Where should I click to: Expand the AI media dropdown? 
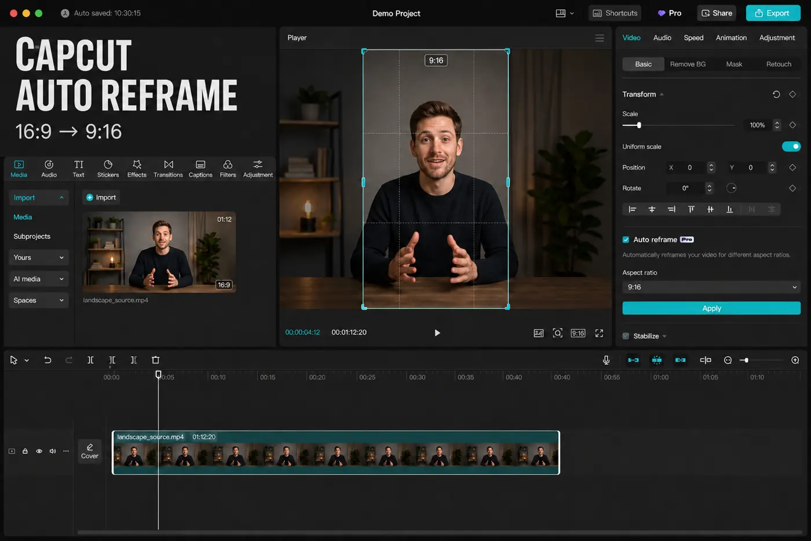38,279
